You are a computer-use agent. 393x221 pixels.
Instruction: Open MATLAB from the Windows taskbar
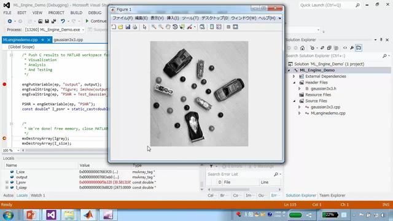88,215
